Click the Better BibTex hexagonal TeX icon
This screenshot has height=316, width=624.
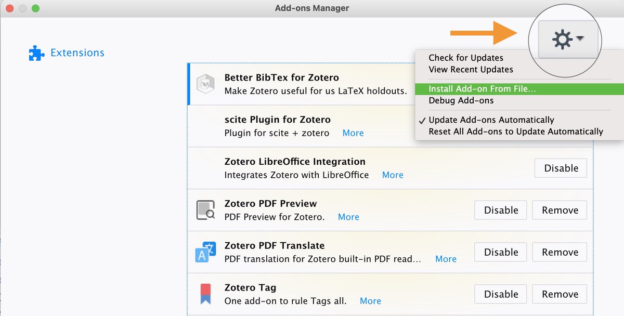click(x=207, y=84)
